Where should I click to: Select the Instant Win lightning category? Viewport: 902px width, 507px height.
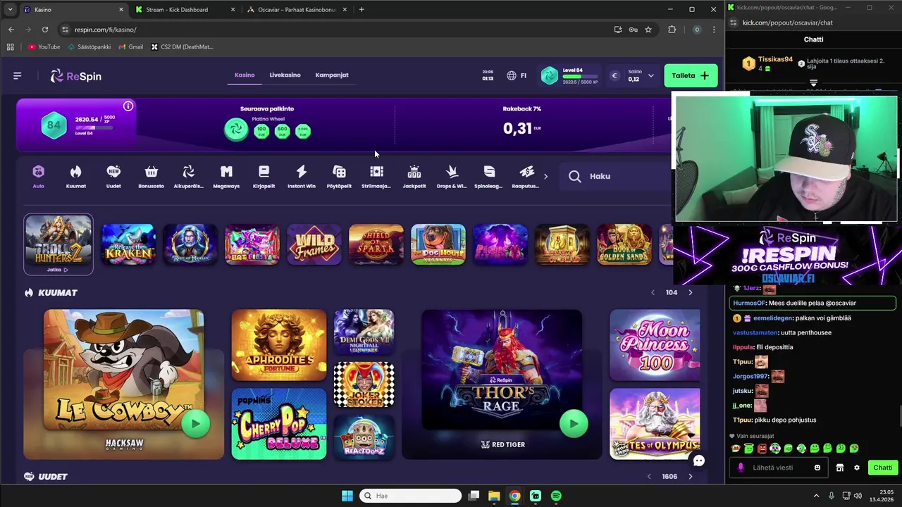(301, 177)
